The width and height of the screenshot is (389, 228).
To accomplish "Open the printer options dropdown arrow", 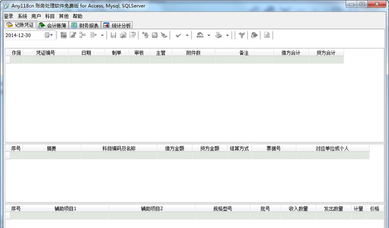I will click(227, 35).
